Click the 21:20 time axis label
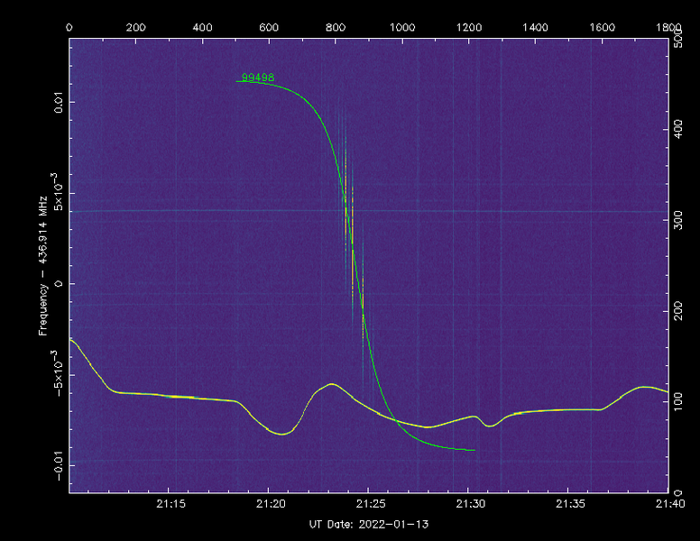700x541 pixels. tap(271, 504)
